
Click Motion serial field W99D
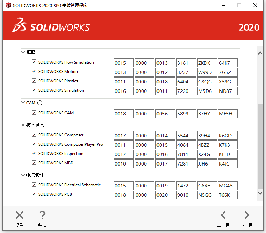(207, 72)
